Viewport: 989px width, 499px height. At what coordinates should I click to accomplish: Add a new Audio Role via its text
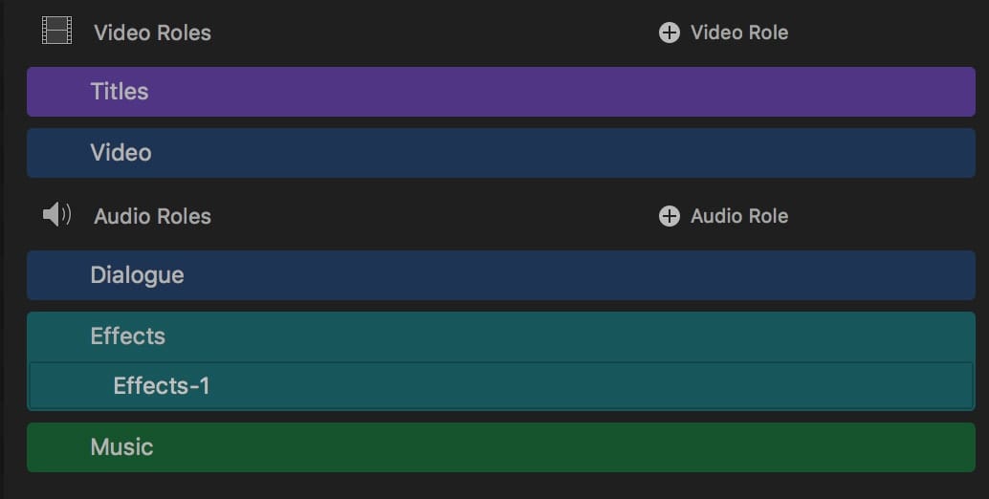[x=739, y=216]
